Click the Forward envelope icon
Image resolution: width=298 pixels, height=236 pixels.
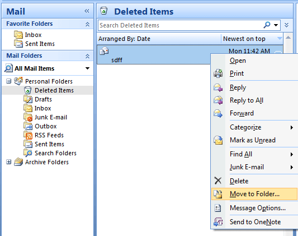click(218, 113)
